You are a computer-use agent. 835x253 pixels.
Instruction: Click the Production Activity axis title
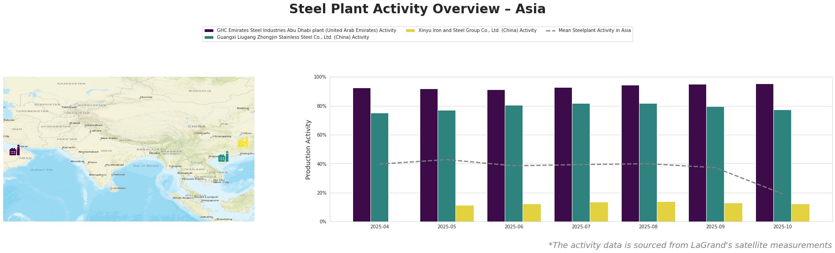coord(308,149)
